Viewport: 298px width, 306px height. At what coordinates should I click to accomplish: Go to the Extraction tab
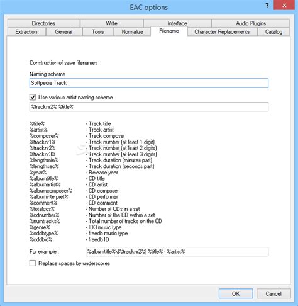[x=26, y=32]
